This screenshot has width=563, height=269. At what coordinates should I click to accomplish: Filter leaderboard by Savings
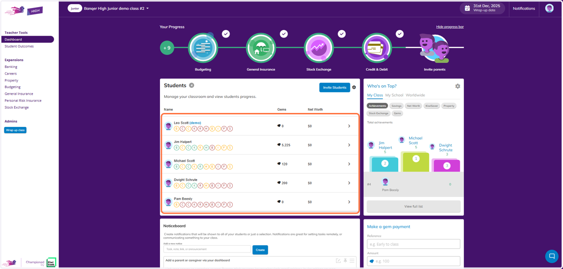point(396,106)
